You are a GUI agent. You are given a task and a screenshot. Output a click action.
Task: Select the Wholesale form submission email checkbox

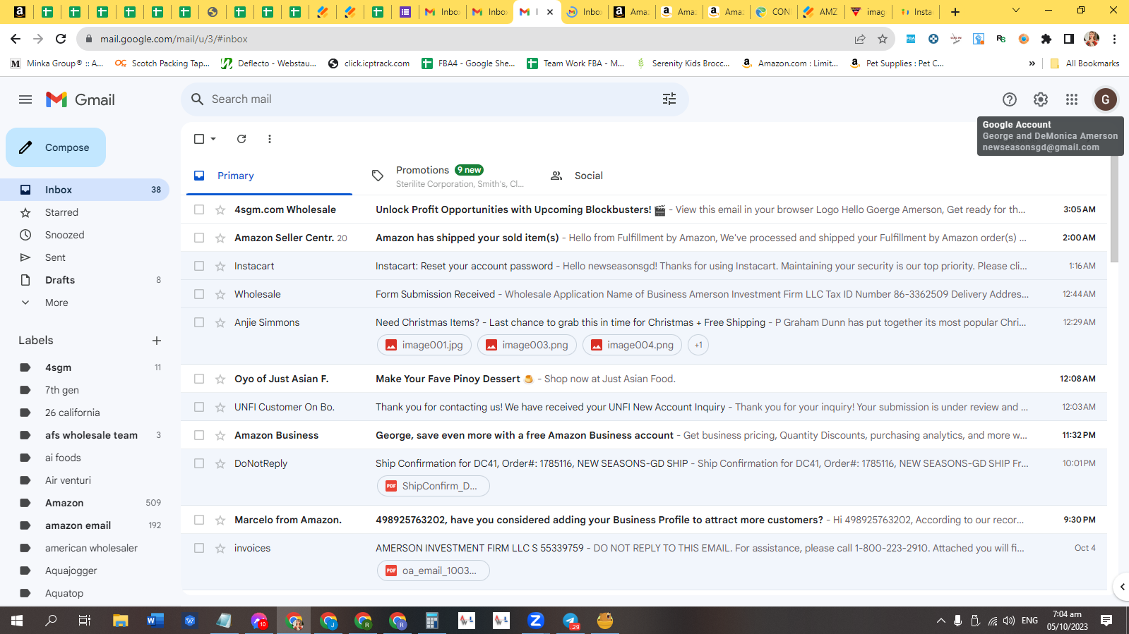point(199,294)
